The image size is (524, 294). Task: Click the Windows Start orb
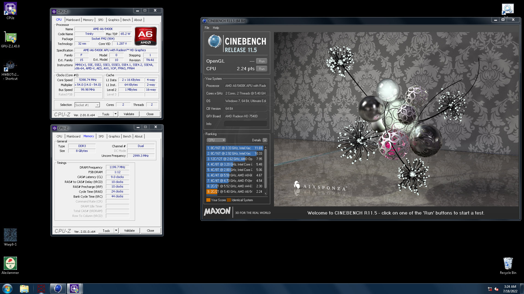(x=7, y=289)
